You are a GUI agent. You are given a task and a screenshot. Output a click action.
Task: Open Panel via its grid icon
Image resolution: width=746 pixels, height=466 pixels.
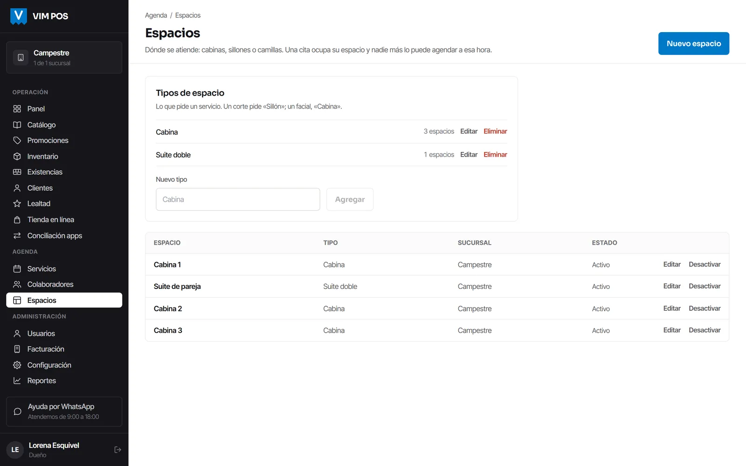point(17,109)
